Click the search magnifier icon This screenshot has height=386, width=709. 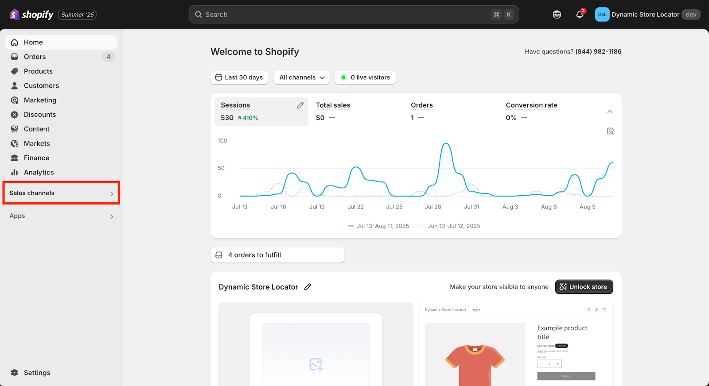(199, 15)
